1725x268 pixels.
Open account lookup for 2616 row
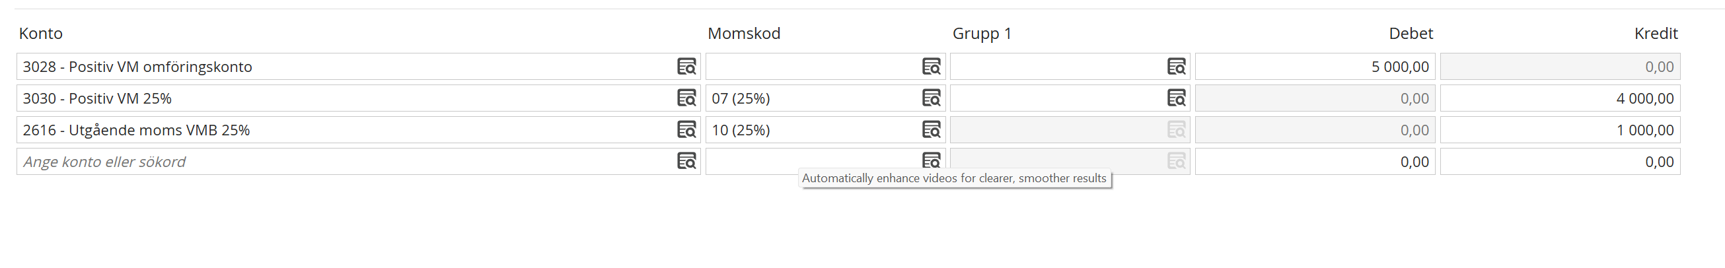pos(686,129)
